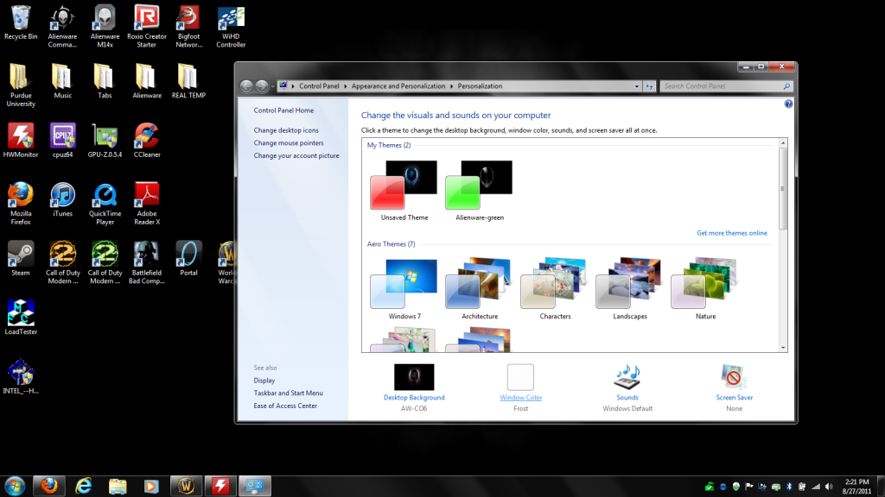Select the Tabs folder on desktop
Screen dimensions: 885x497
(x=105, y=81)
